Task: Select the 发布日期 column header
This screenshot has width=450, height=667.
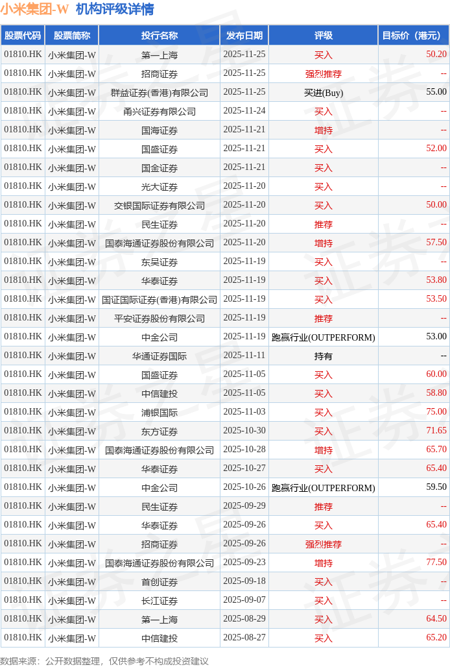Action: (x=244, y=35)
